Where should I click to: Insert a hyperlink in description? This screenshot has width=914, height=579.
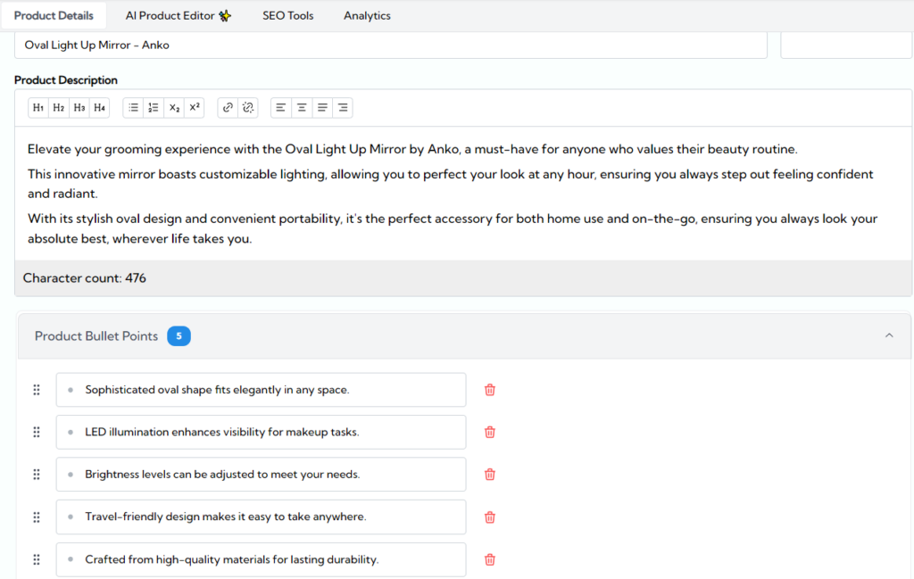pos(228,108)
